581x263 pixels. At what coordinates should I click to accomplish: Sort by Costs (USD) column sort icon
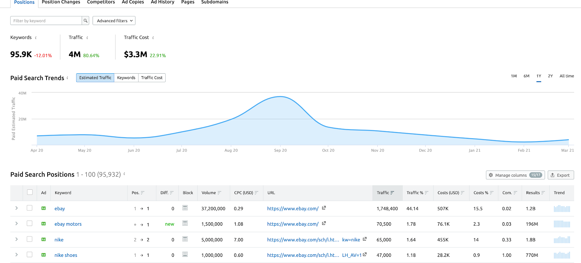463,193
